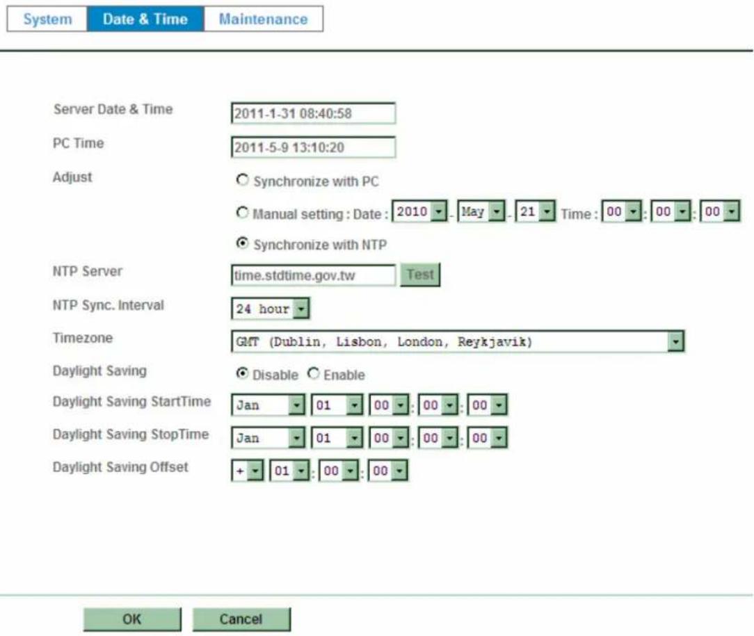Open the manual time minute dropdown
The image size is (754, 636).
671,211
